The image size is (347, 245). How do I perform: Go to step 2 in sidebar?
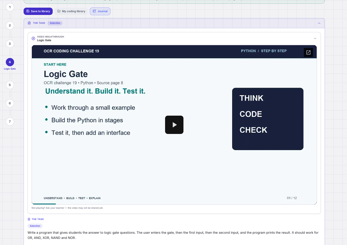tap(10, 26)
